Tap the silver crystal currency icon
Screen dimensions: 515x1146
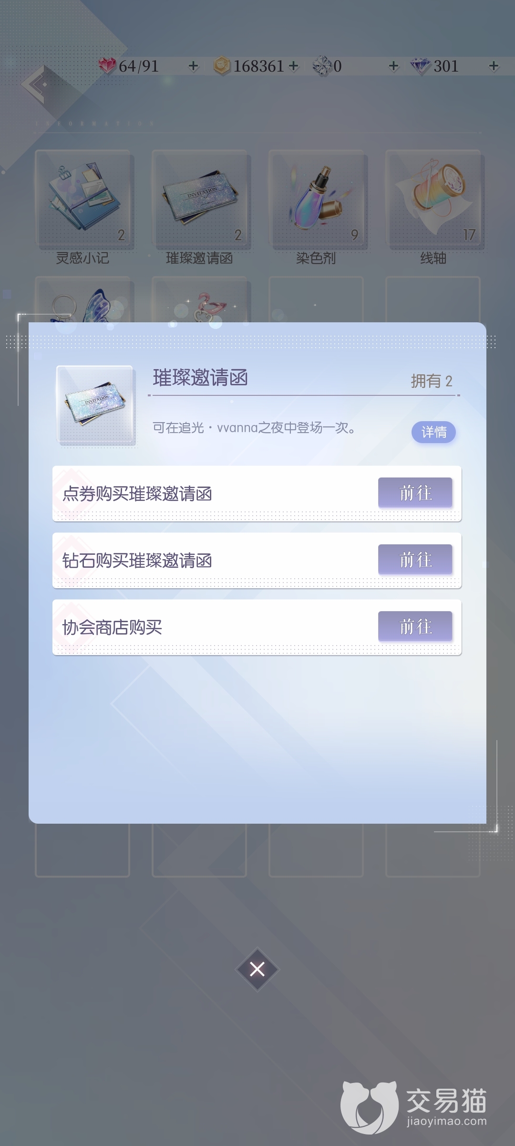click(x=323, y=66)
